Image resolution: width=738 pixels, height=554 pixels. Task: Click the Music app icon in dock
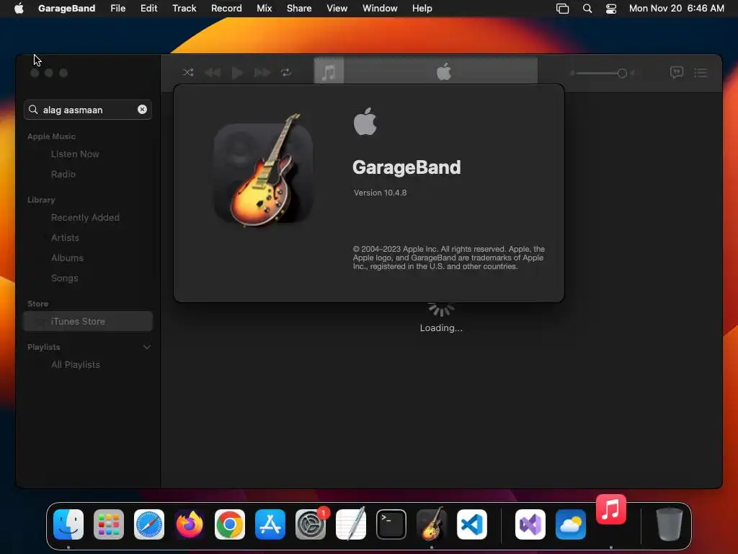click(611, 509)
